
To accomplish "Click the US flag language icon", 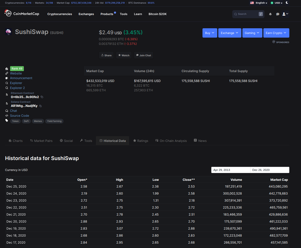I will click(252, 3).
